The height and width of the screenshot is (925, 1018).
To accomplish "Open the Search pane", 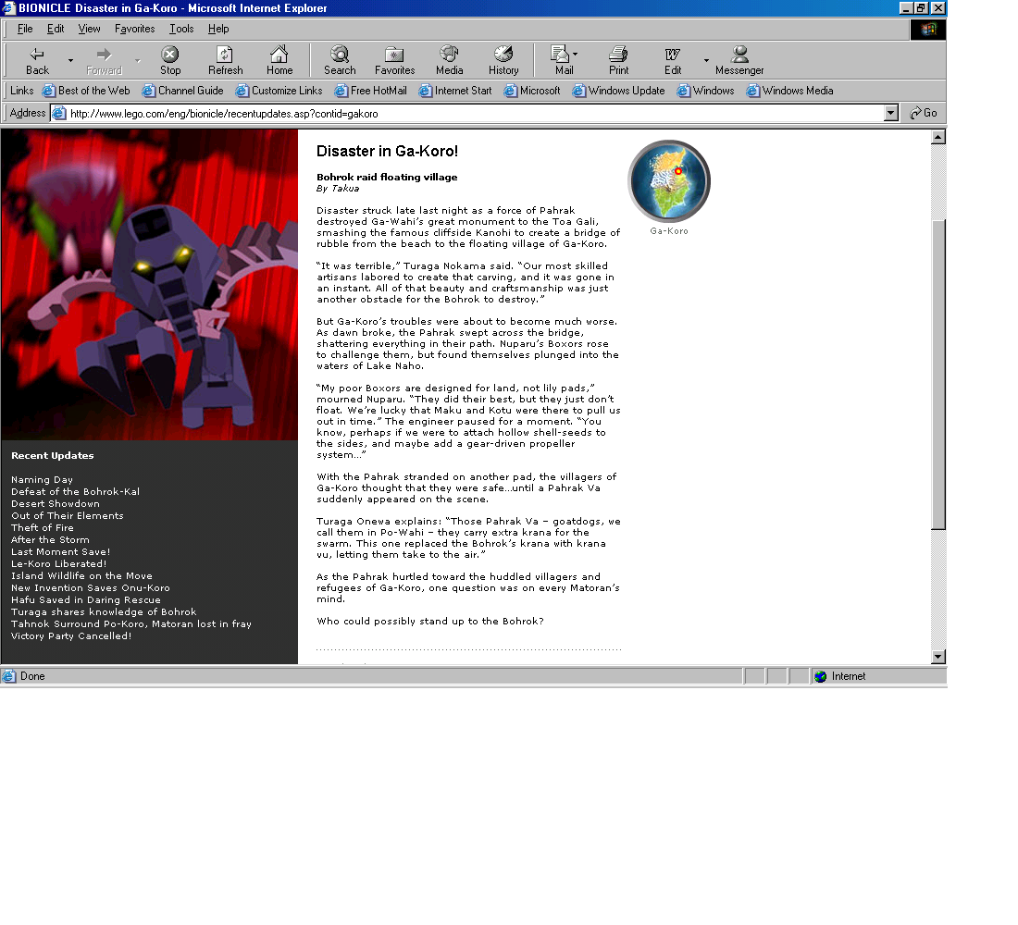I will [340, 61].
